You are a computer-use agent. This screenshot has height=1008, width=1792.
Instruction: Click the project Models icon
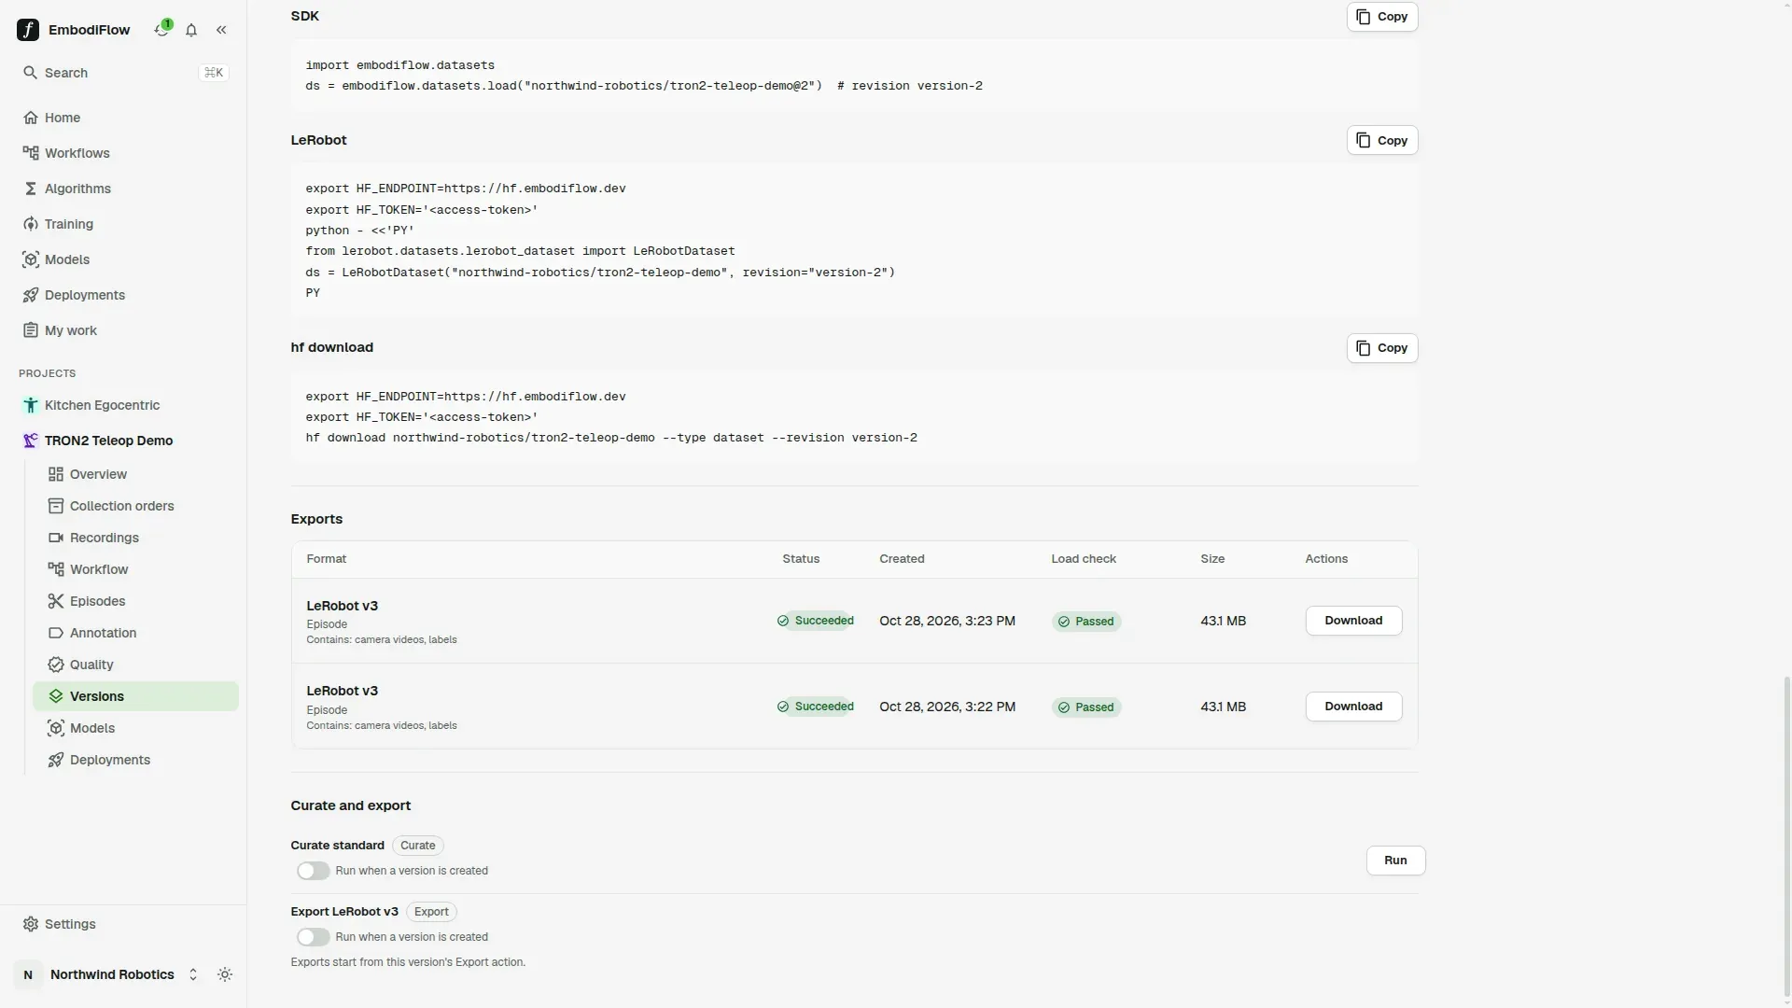pyautogui.click(x=56, y=728)
